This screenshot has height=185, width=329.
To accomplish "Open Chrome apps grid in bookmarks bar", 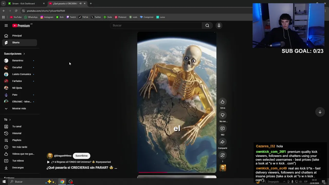I will (3, 17).
